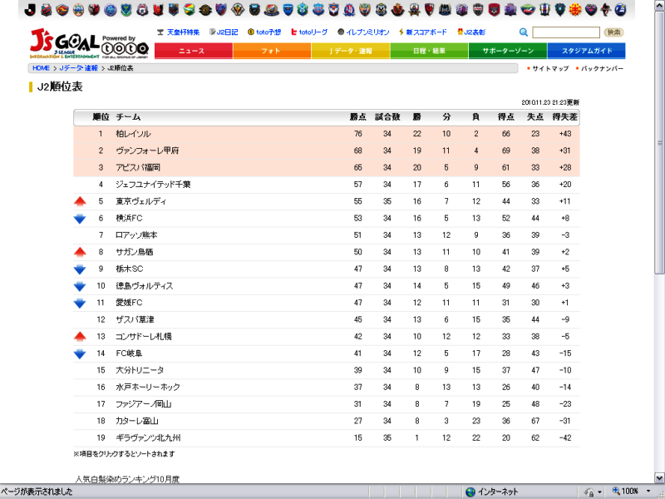Open the J2日記 link

(x=224, y=32)
